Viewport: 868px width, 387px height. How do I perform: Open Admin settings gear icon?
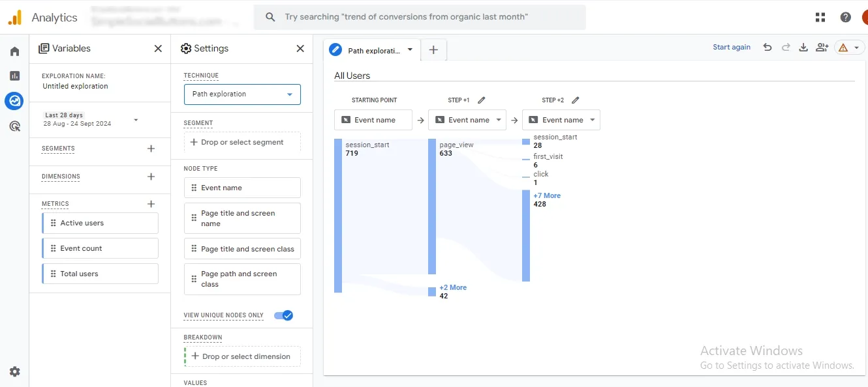14,371
